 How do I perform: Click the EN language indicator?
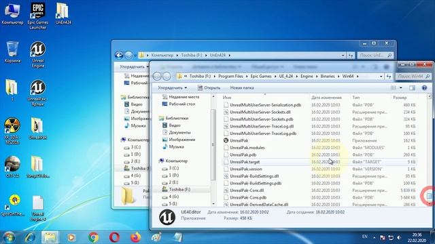tap(365, 237)
